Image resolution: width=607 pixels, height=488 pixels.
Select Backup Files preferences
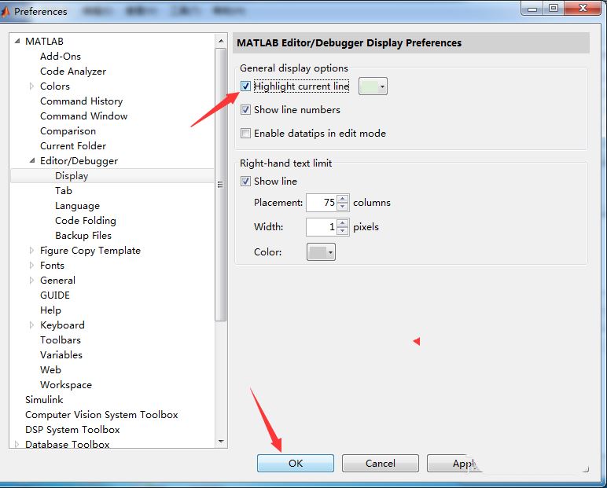click(x=83, y=235)
